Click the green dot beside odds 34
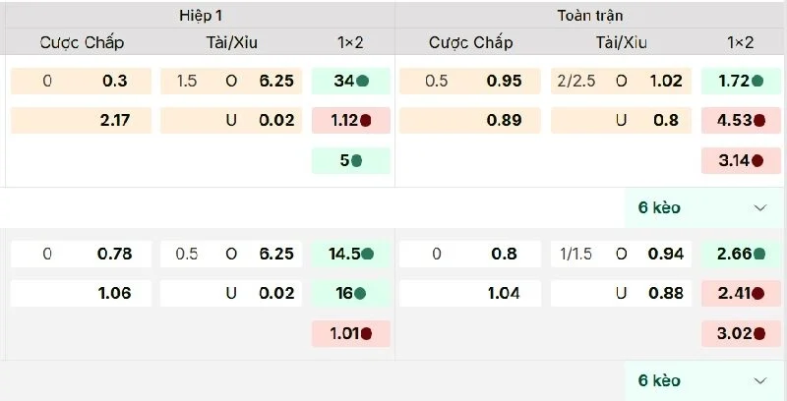787x401 pixels. coord(363,82)
